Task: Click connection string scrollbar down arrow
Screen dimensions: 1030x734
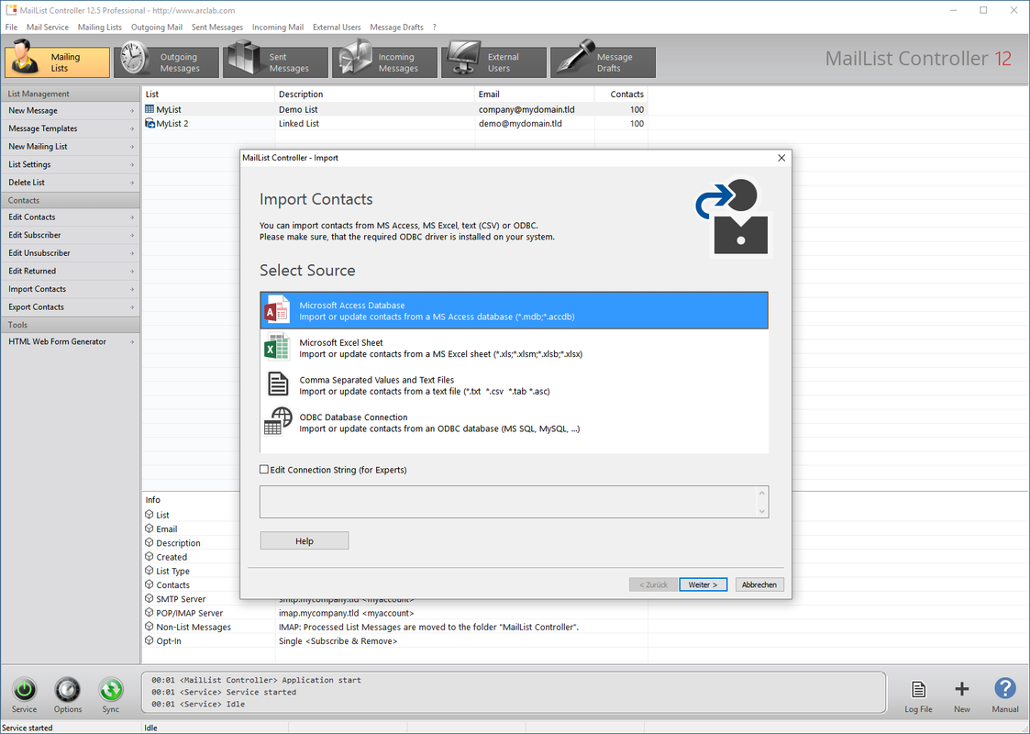Action: pyautogui.click(x=762, y=511)
